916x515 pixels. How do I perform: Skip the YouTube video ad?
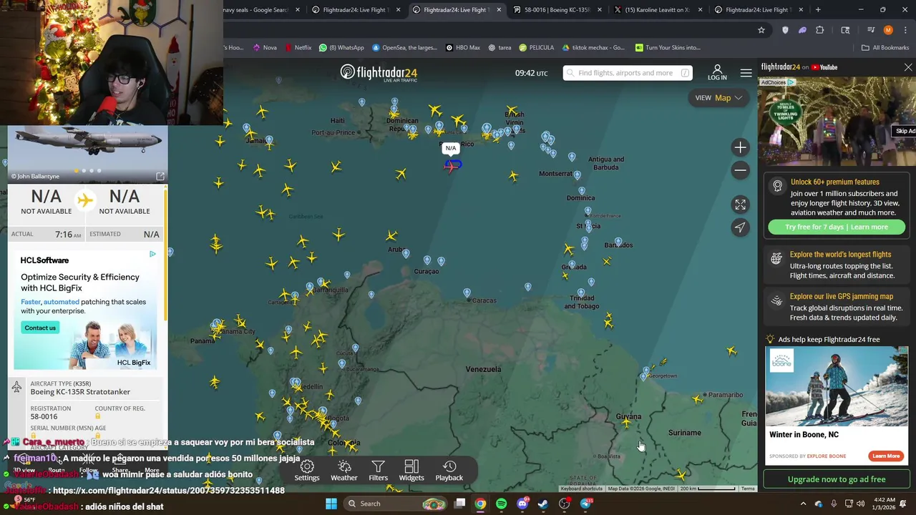tap(905, 131)
